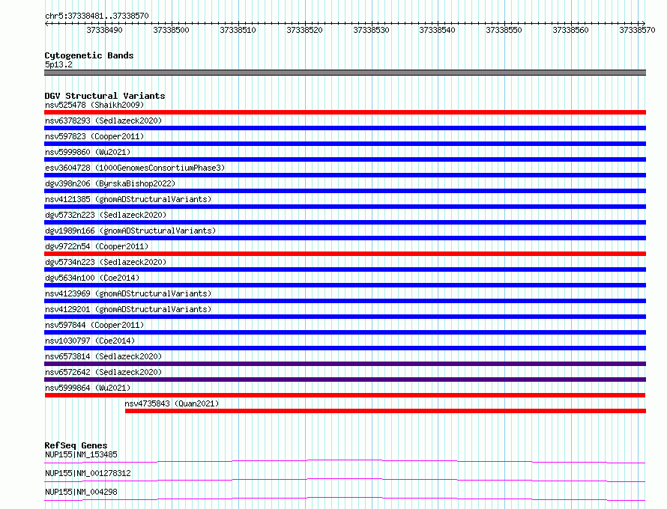The image size is (667, 509).
Task: Open nsv597844 (Cooper2011) label
Action: (x=94, y=325)
